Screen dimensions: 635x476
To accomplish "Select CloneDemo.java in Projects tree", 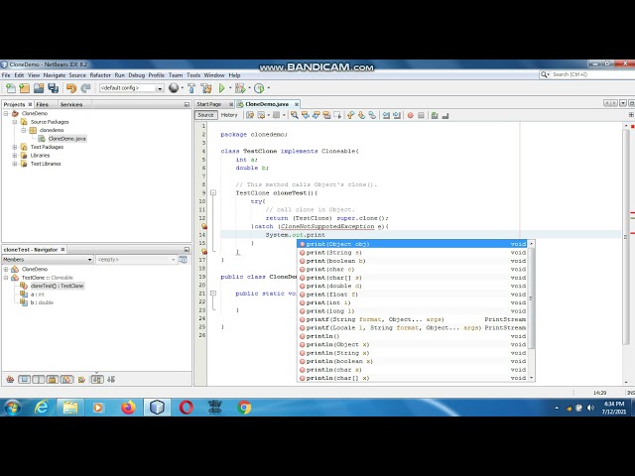I will coord(66,139).
